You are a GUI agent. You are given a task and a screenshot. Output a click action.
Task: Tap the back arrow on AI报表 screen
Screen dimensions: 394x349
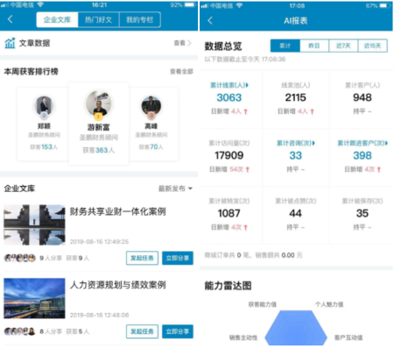click(x=210, y=20)
